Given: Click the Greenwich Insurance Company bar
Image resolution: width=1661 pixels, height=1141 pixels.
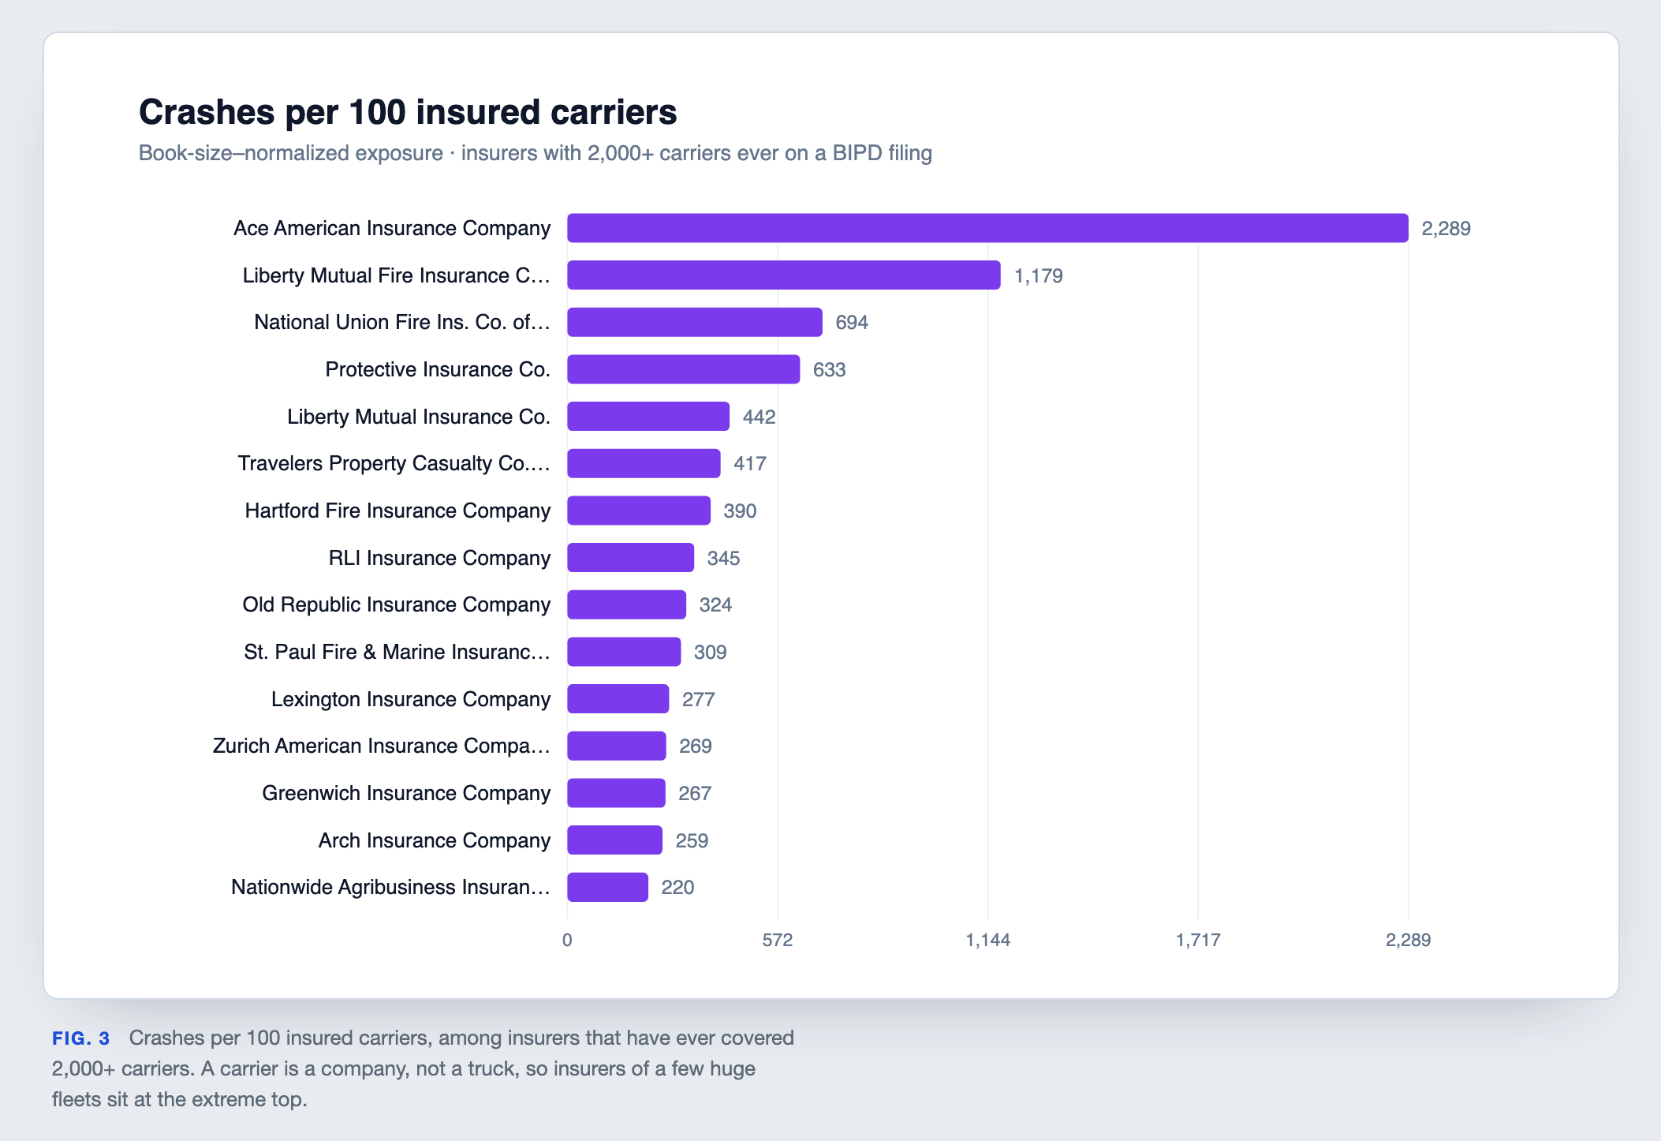Looking at the screenshot, I should tap(616, 793).
